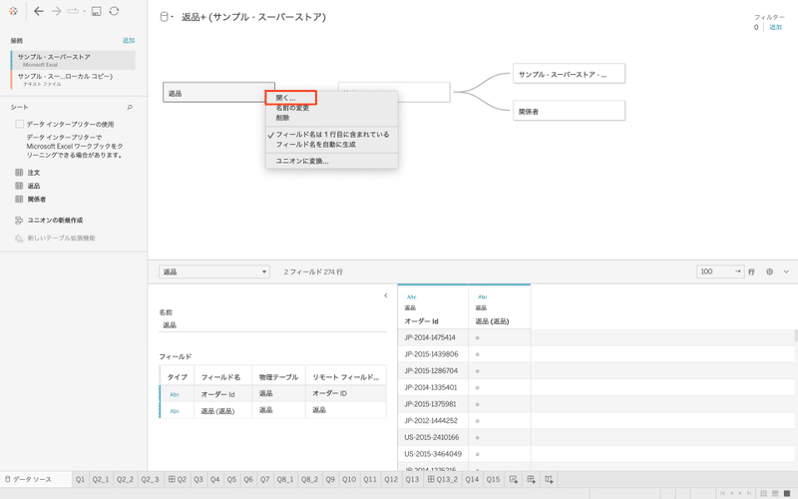Click Abc type icon for オーダー Id row
The image size is (798, 499).
[x=175, y=394]
